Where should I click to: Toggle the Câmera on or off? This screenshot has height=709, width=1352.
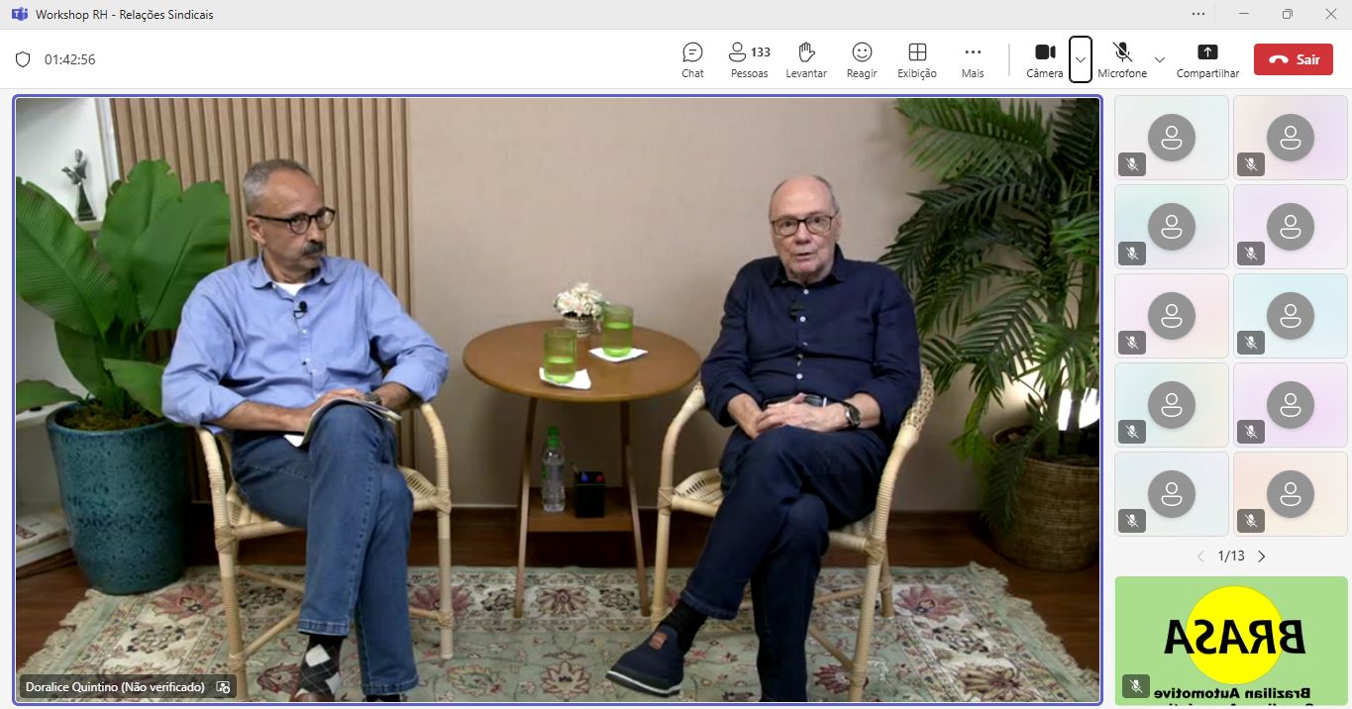(1044, 58)
